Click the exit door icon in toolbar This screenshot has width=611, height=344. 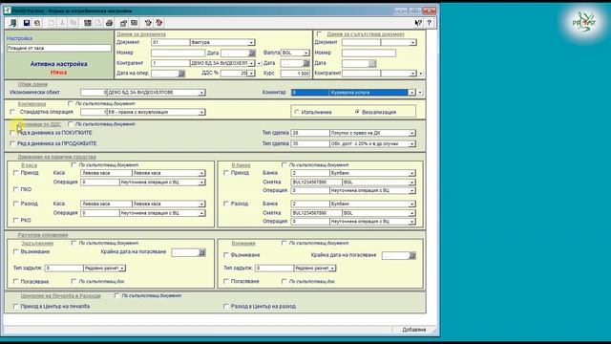click(x=13, y=23)
